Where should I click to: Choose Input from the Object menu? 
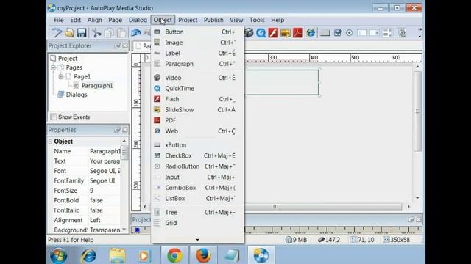pos(198,177)
